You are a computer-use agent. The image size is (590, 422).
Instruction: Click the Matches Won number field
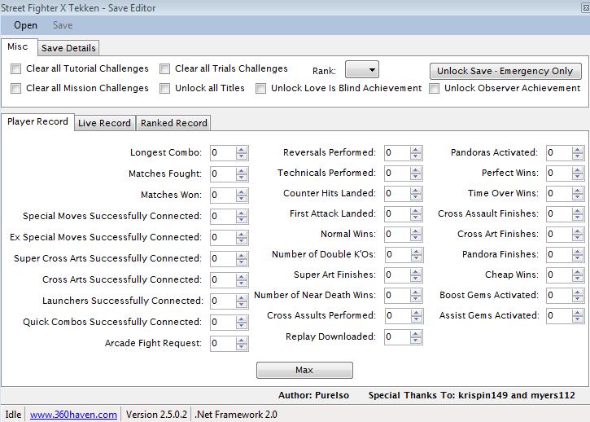point(222,195)
